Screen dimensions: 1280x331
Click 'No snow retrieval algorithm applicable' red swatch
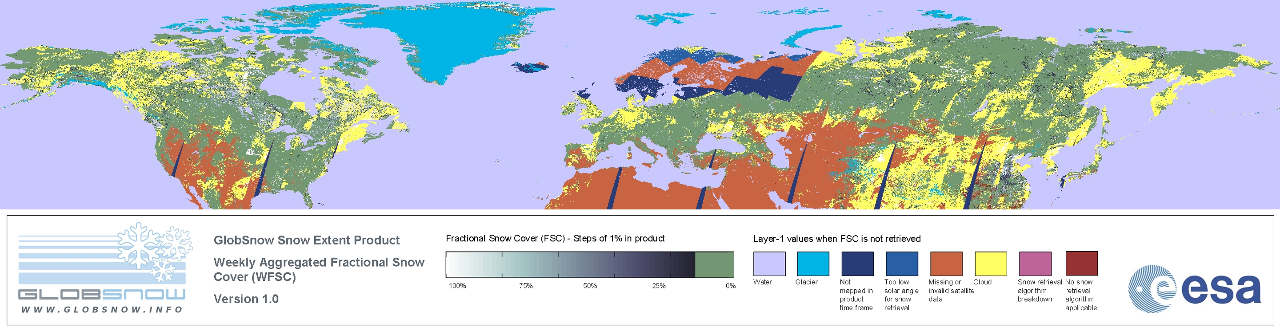[x=1081, y=263]
